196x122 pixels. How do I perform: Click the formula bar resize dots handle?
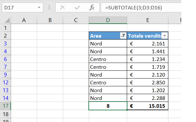click(x=49, y=7)
